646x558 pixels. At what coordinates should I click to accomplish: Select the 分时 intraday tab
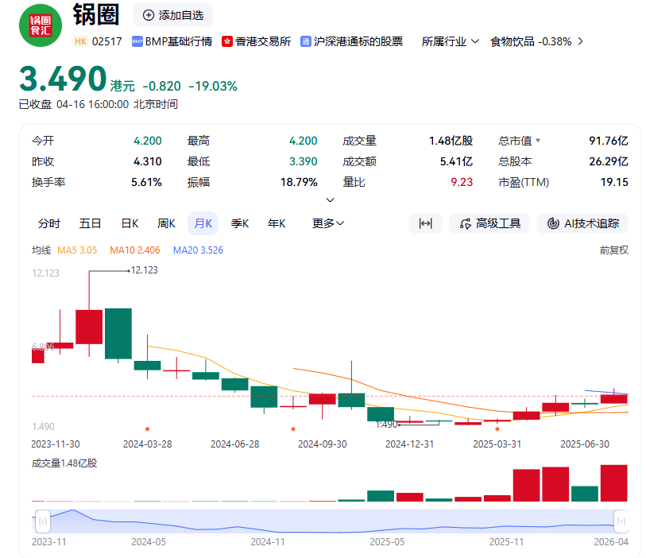[51, 223]
